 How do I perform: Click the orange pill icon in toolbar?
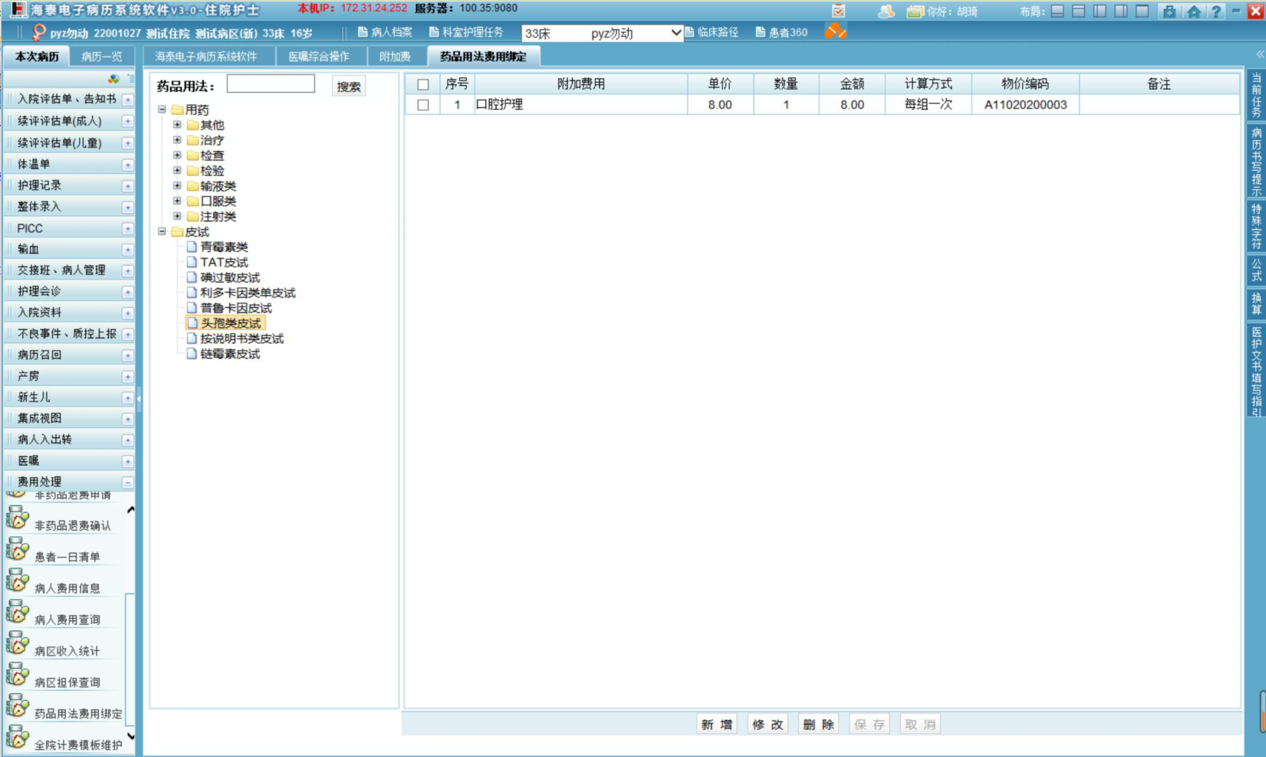pos(835,31)
